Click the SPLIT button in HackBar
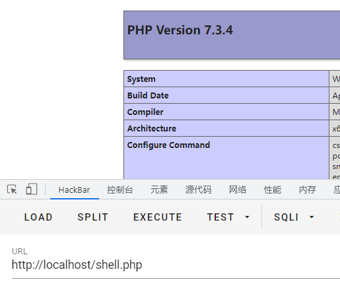 92,217
